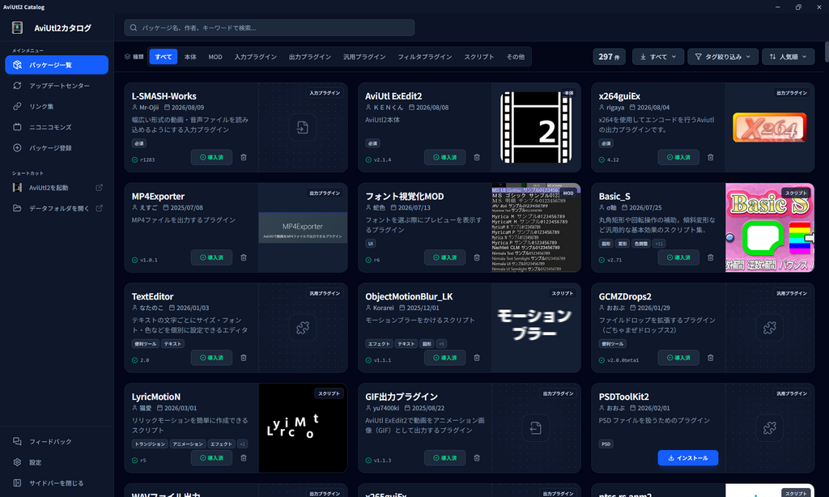This screenshot has width=829, height=497.
Task: Select フィルタプラグイン tab
Action: (424, 57)
